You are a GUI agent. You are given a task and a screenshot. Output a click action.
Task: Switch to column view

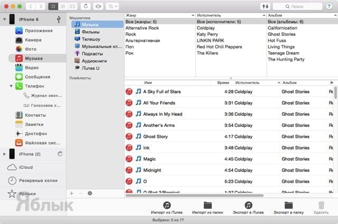tap(73, 6)
